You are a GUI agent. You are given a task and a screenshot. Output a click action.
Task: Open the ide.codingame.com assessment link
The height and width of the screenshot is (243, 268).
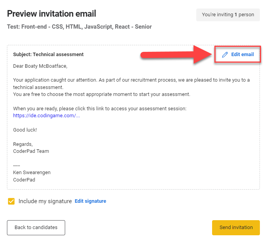[x=46, y=116]
